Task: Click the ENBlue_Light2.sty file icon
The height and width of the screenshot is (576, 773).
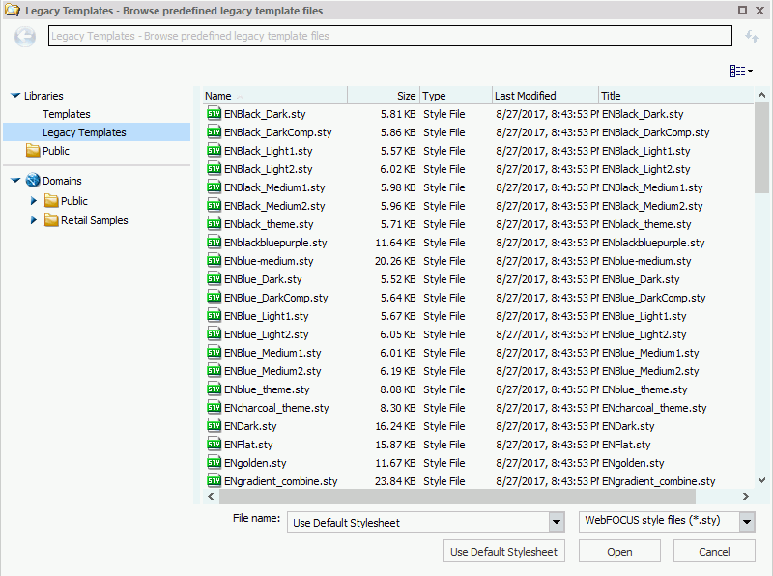Action: click(214, 334)
